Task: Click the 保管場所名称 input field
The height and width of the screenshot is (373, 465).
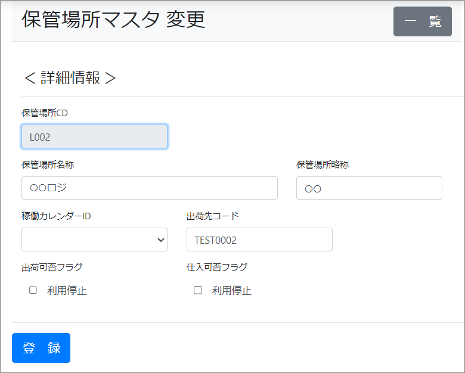Action: coord(149,188)
